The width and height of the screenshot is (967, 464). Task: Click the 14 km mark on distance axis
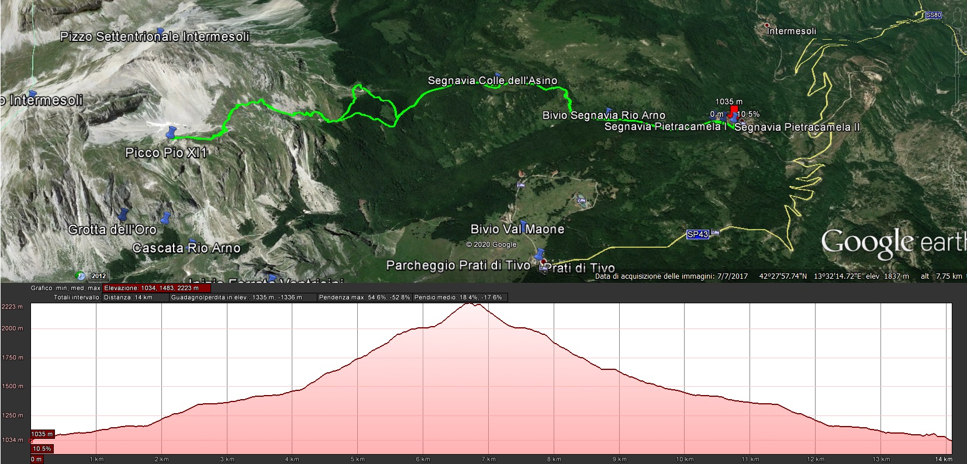tap(942, 459)
